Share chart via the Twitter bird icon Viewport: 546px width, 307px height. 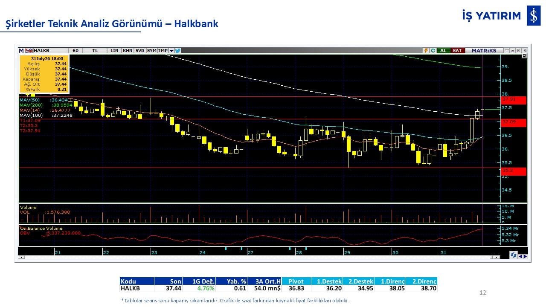(178, 50)
